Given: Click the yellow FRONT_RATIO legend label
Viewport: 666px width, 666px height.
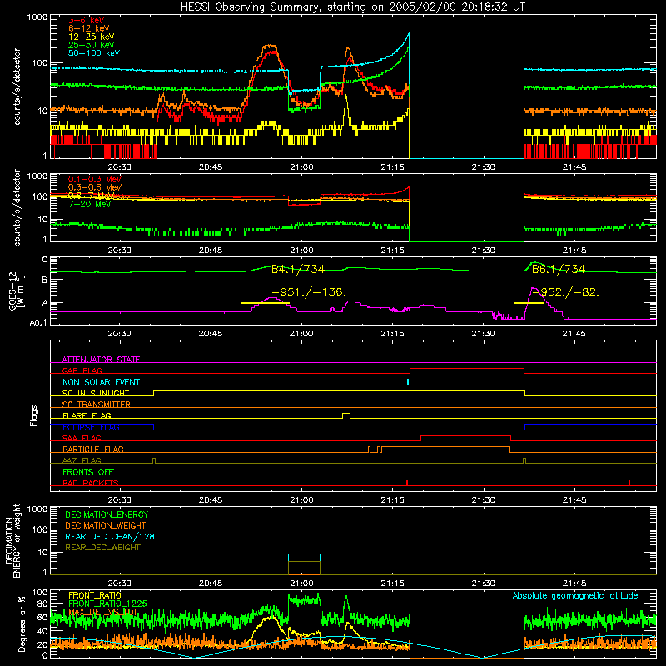Looking at the screenshot, I should (95, 596).
